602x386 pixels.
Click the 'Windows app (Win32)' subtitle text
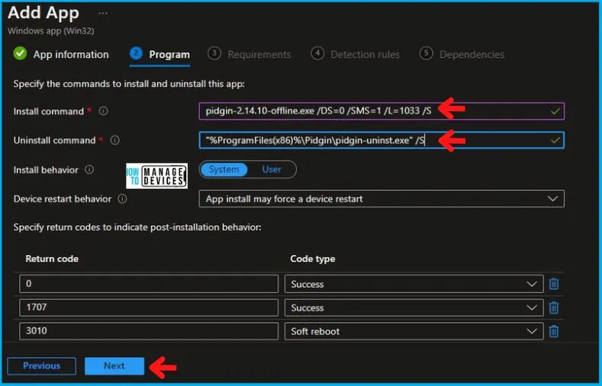click(50, 31)
